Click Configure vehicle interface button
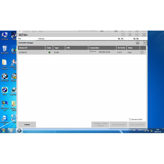Image resolution: width=164 pixels, height=164 pixels. [100, 124]
